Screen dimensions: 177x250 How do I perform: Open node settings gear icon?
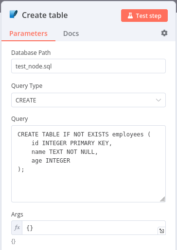[164, 33]
